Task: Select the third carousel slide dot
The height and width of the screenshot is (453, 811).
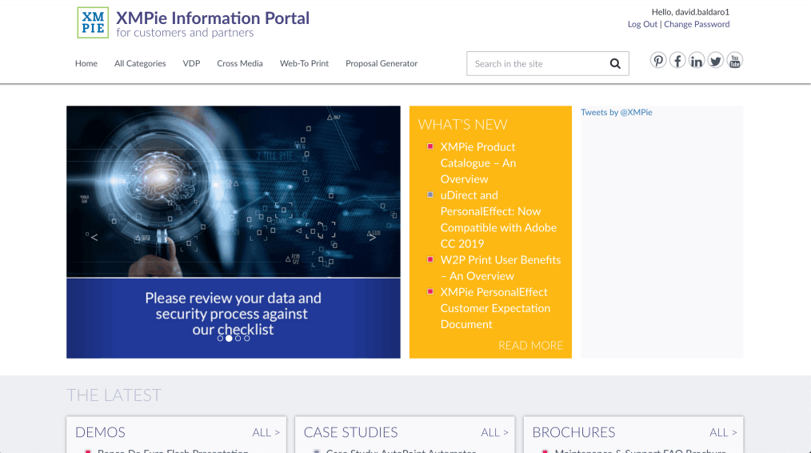Action: [238, 338]
